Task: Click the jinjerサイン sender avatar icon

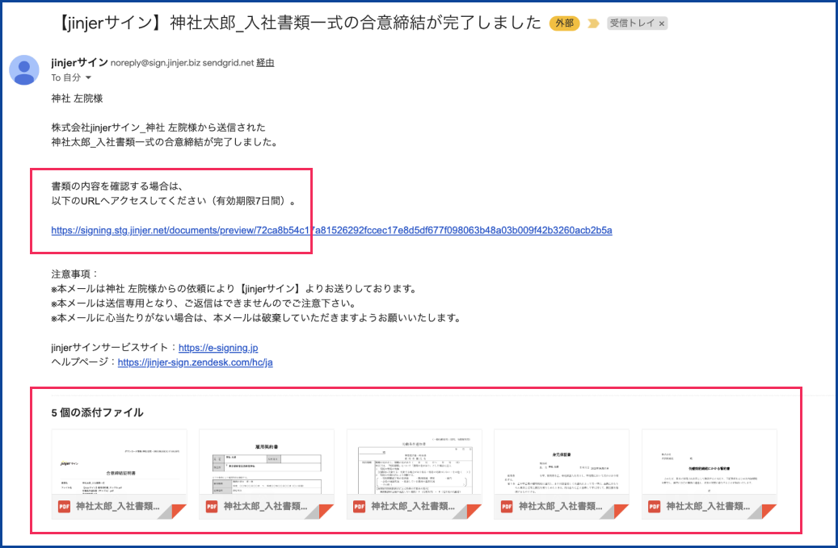Action: tap(24, 70)
